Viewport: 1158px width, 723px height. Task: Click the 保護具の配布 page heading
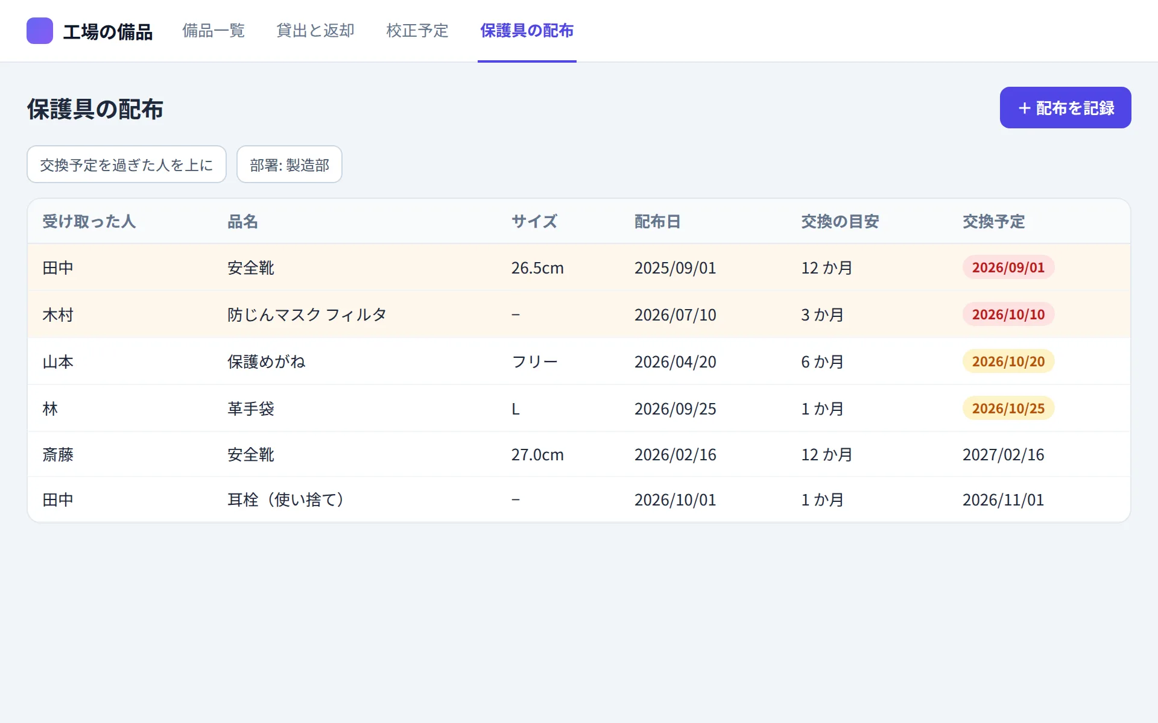click(x=95, y=110)
